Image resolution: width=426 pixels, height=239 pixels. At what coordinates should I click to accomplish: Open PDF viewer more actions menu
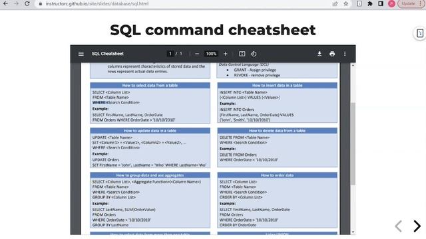(345, 54)
